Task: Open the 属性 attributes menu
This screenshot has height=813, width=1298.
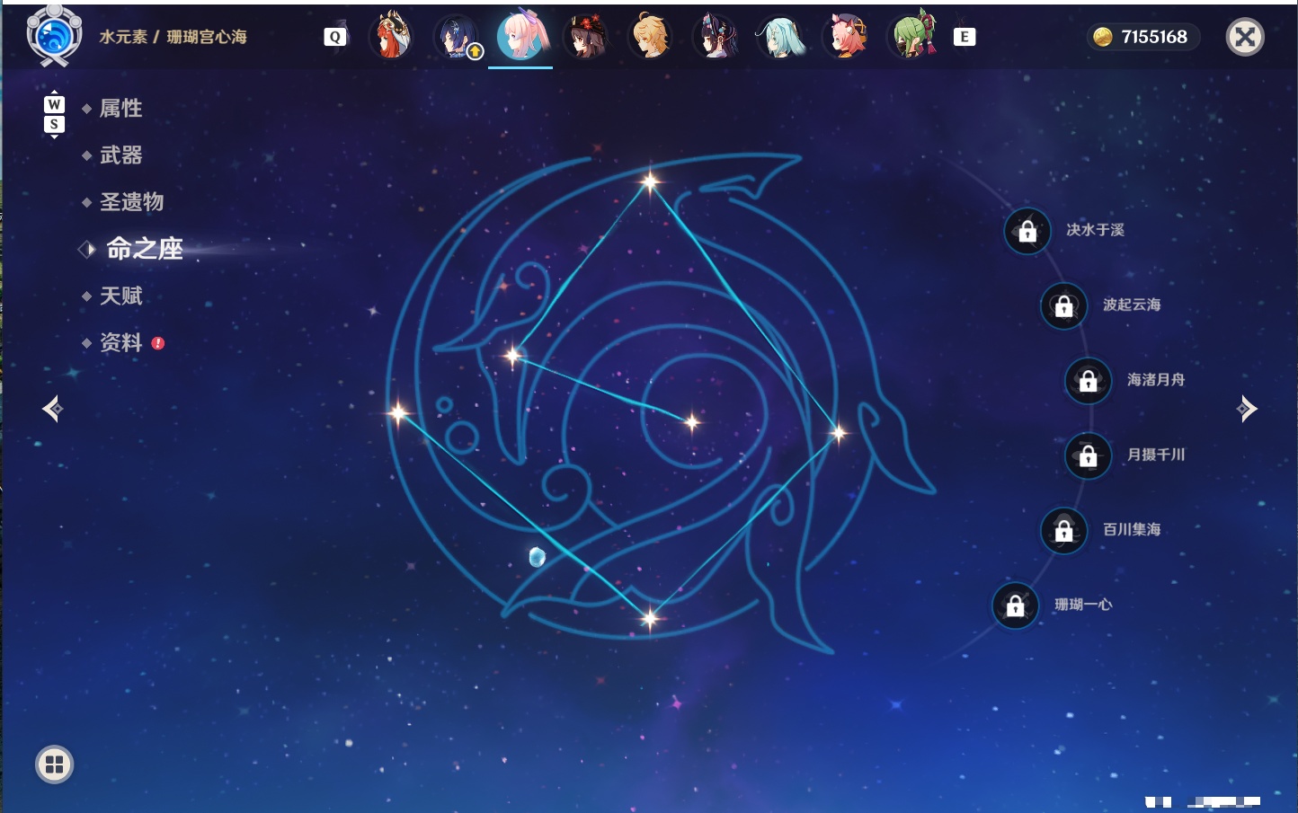Action: coord(120,109)
